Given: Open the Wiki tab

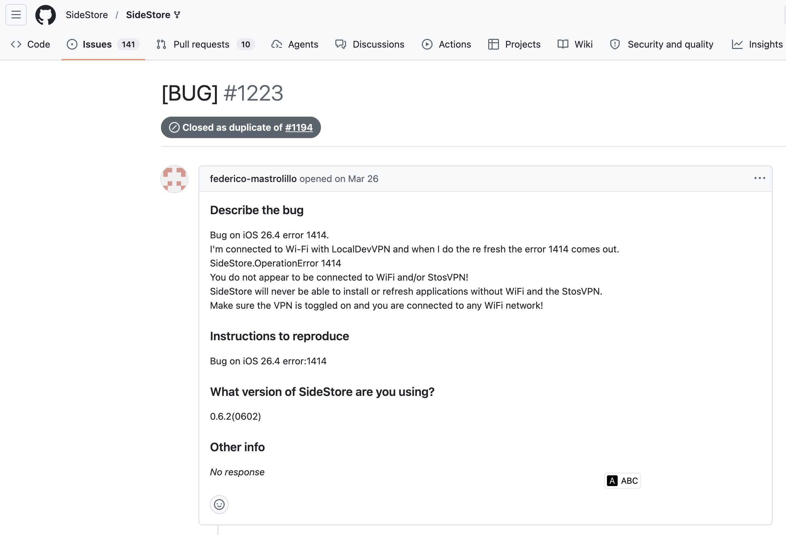Looking at the screenshot, I should pos(575,44).
